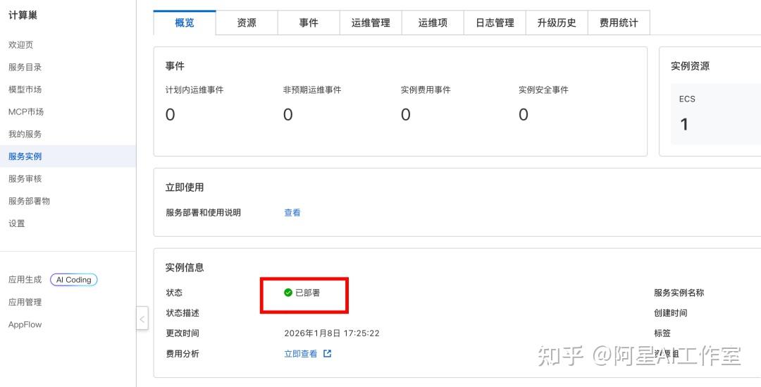Open 应用生成 in the sidebar
The height and width of the screenshot is (387, 761).
click(x=25, y=280)
